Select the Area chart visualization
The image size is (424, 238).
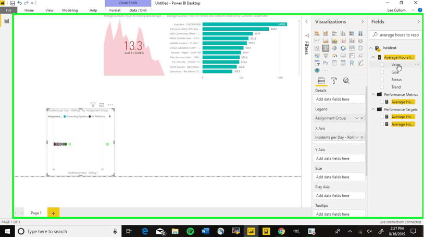(326, 41)
